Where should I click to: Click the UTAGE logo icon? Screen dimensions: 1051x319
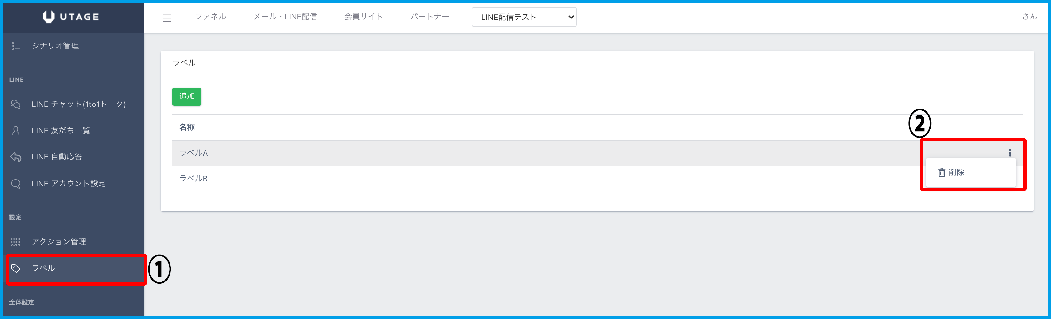coord(48,17)
